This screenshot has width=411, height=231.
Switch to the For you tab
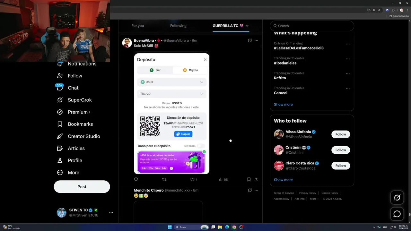pos(137,26)
